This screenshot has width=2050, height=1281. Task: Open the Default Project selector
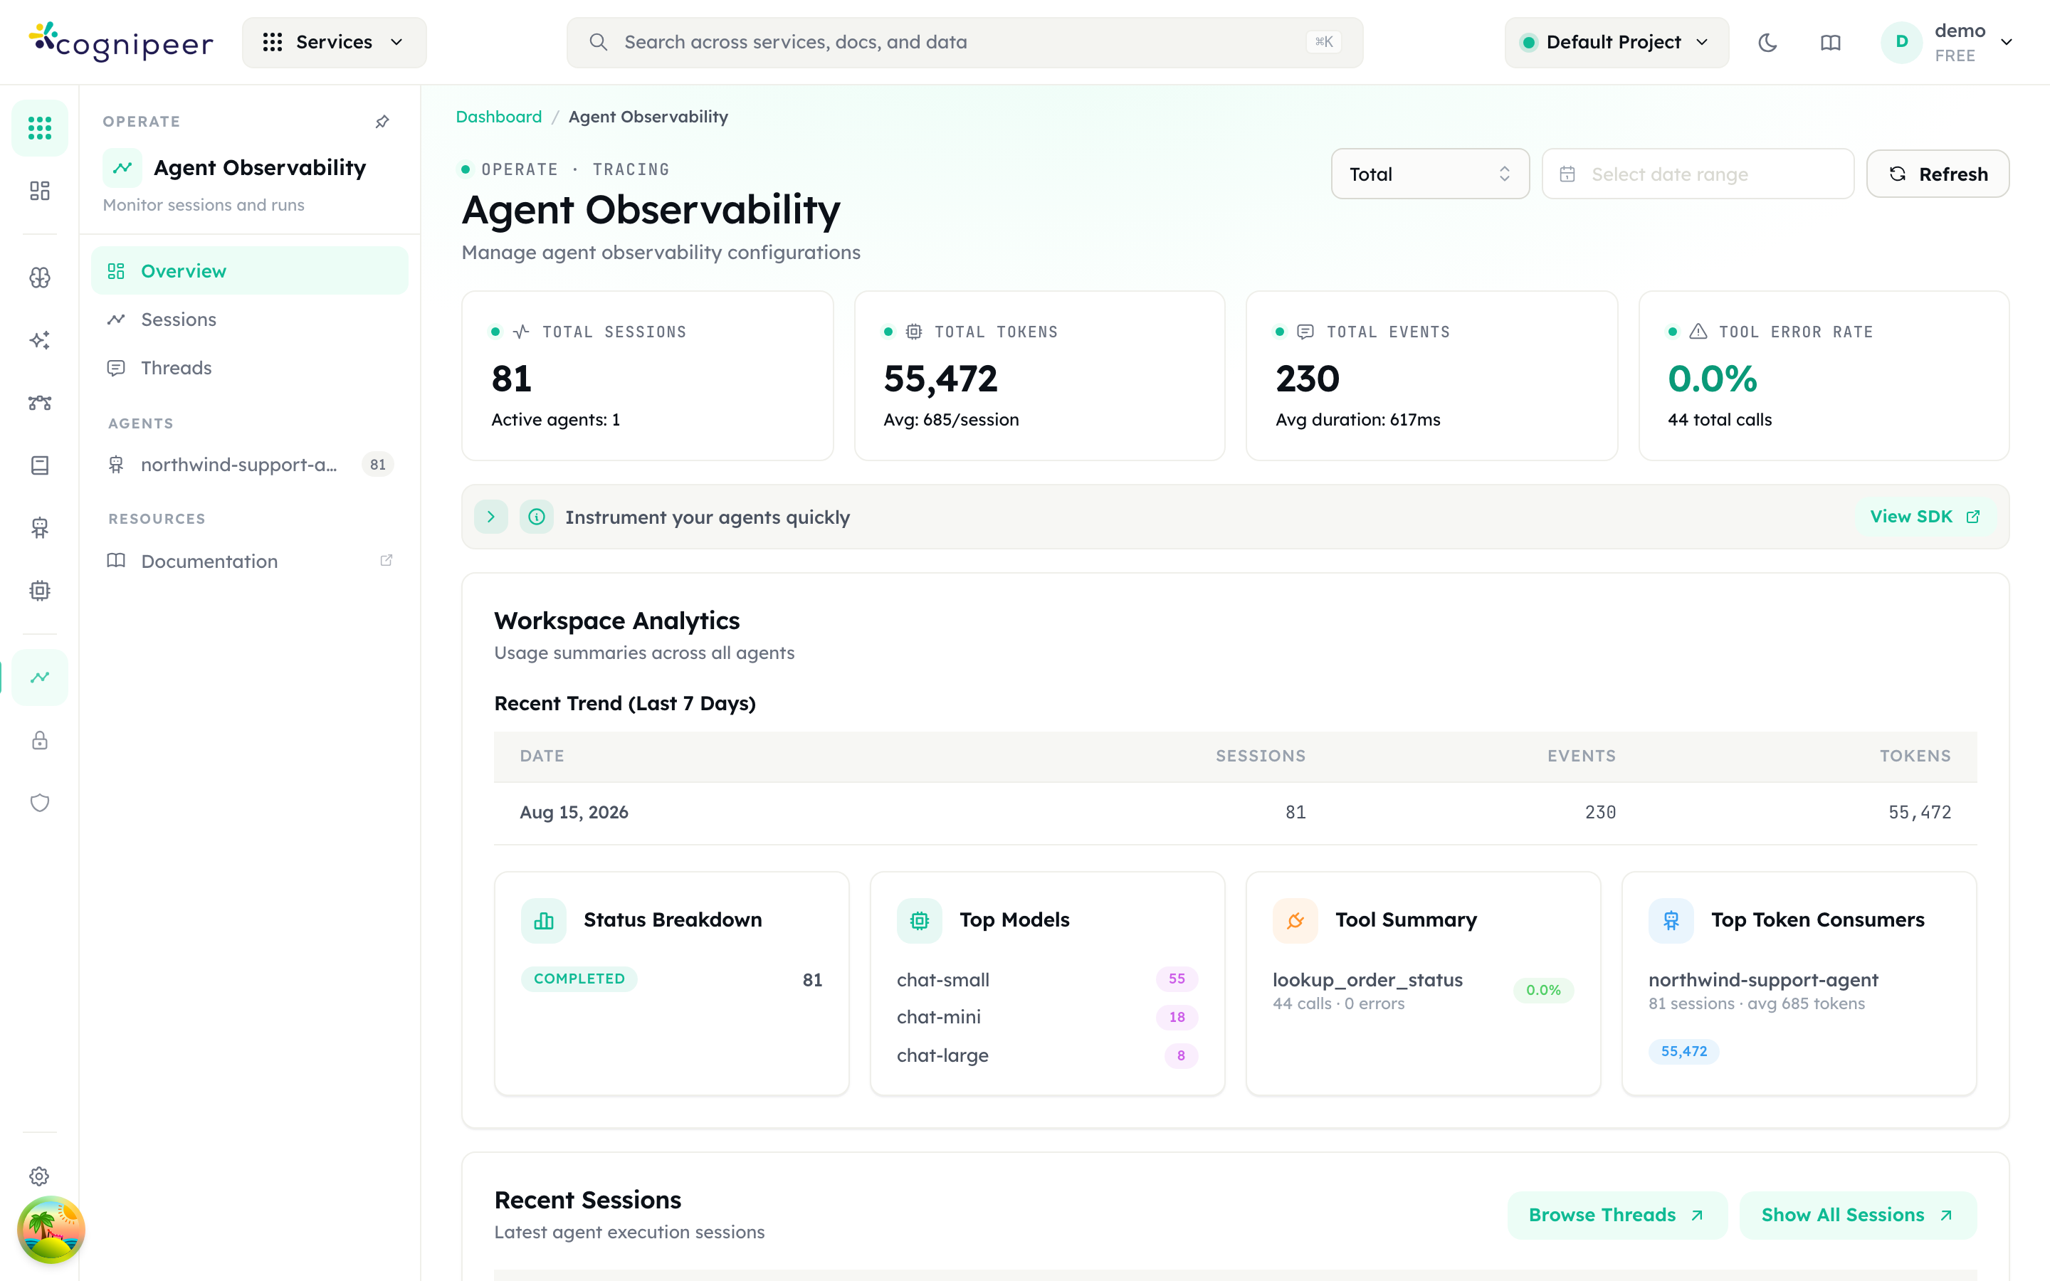[x=1617, y=43]
